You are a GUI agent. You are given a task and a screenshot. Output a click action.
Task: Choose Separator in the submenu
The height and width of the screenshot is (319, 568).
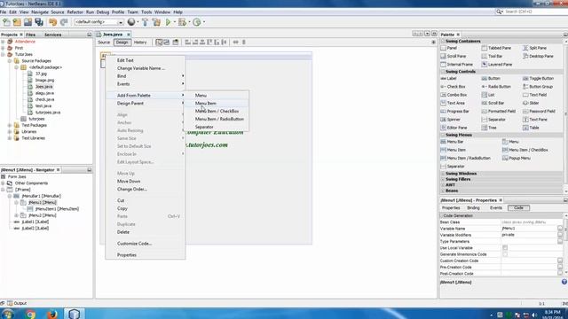click(x=217, y=127)
